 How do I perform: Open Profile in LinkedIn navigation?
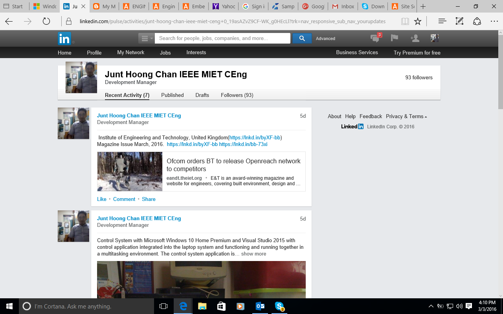(94, 53)
